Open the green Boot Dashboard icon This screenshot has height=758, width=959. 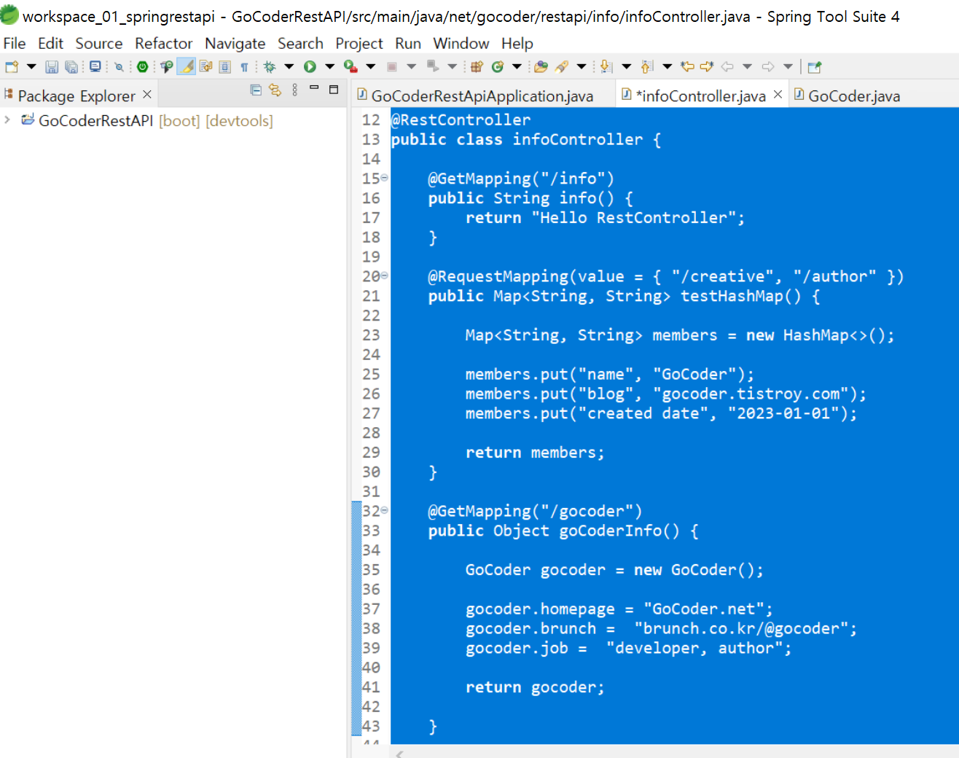tap(143, 67)
